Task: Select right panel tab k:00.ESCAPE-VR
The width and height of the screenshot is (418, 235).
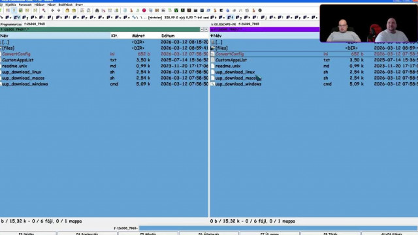Action: [x=223, y=24]
